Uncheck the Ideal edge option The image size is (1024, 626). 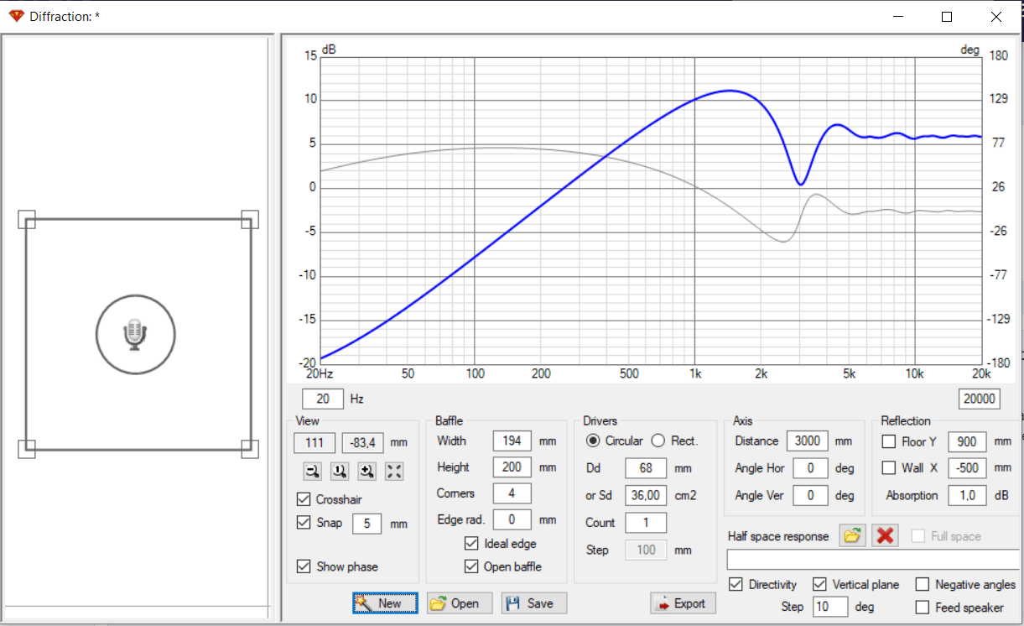(x=471, y=544)
